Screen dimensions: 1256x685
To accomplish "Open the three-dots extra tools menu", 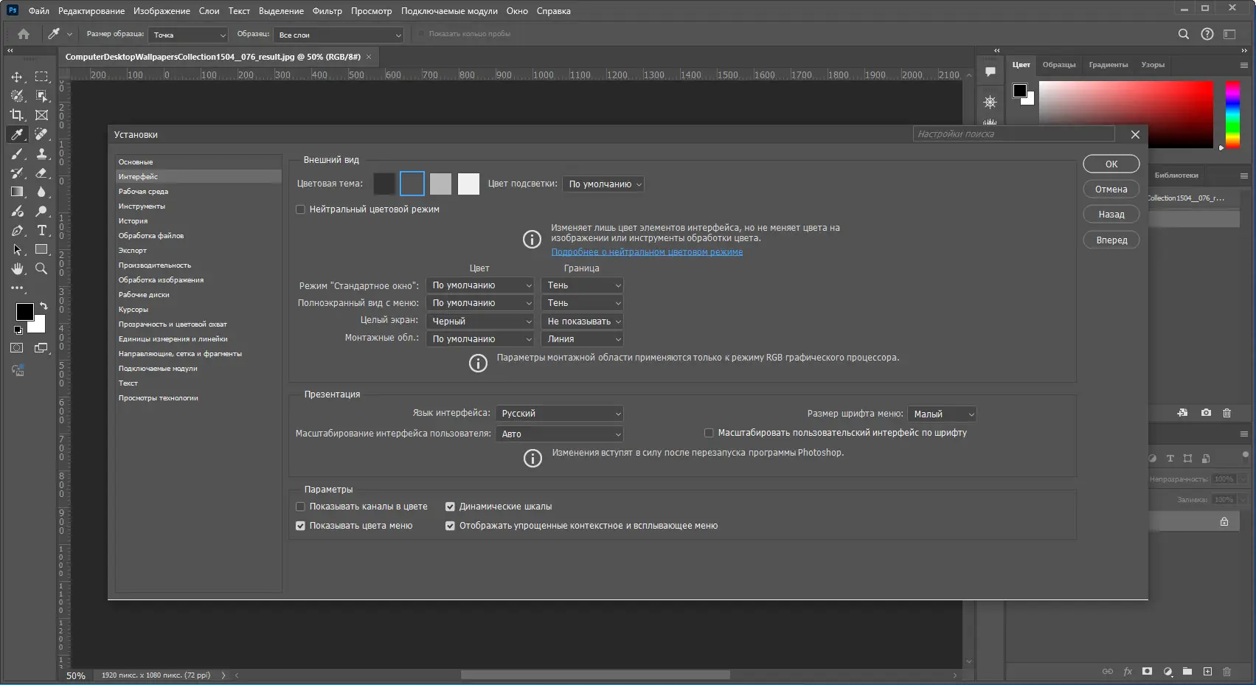I will (17, 288).
